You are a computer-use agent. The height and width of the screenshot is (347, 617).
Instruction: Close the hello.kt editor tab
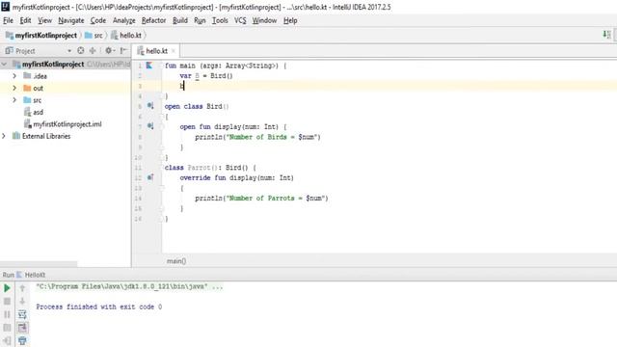[174, 51]
